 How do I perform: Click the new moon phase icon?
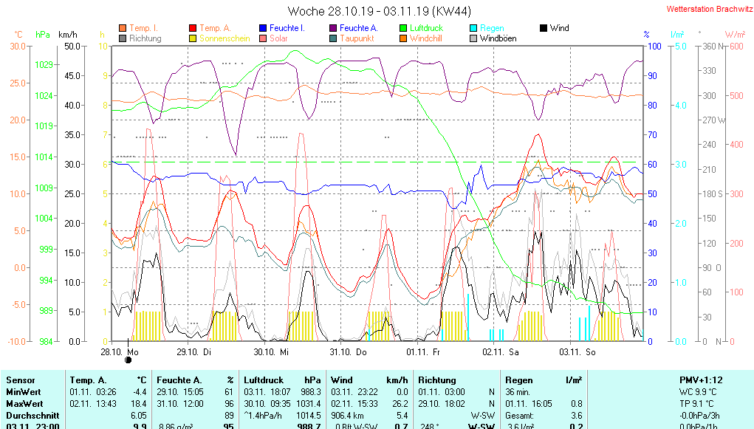coord(128,360)
